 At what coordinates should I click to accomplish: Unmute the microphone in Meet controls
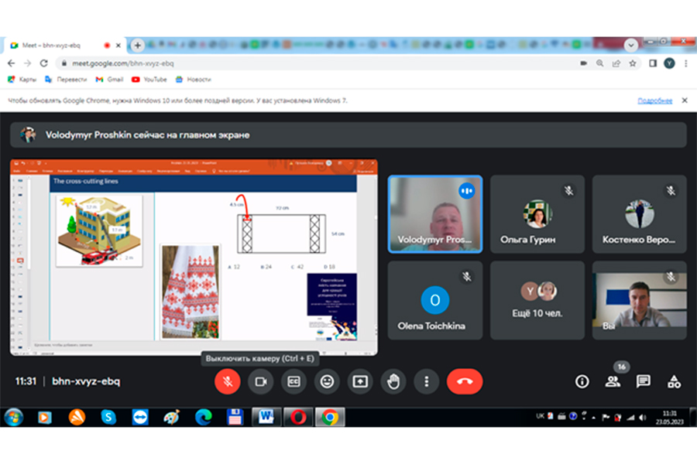(228, 381)
